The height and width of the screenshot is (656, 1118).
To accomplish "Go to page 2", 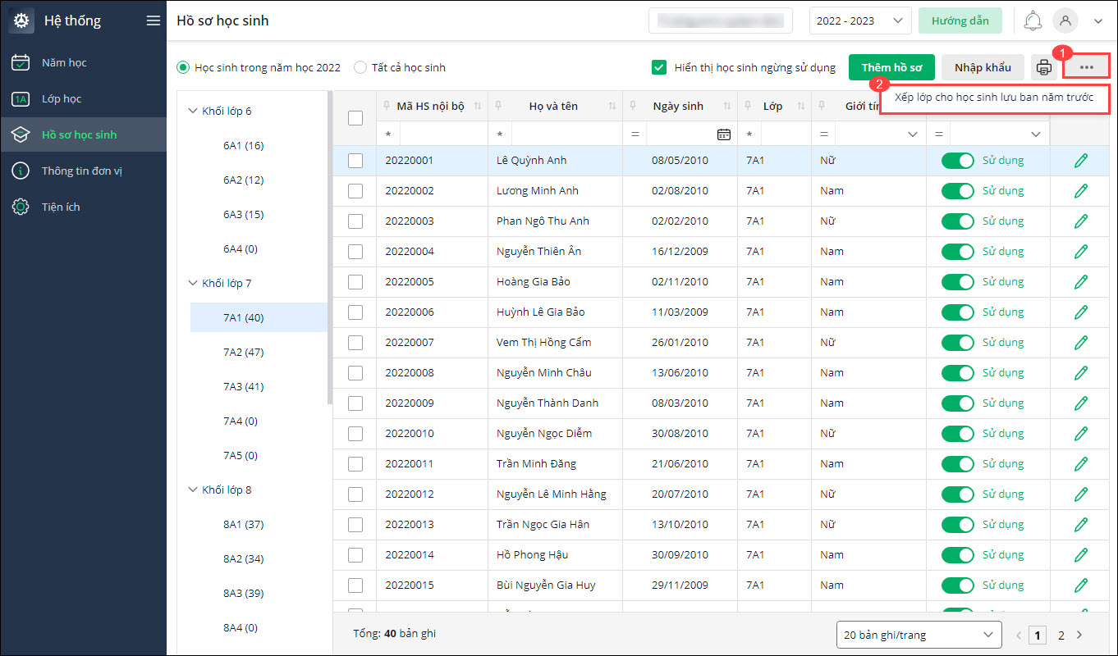I will 1061,635.
